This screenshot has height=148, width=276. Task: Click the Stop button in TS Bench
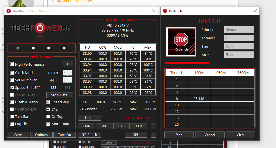(x=179, y=135)
